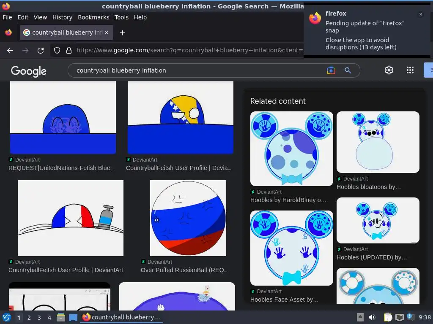Open the Google apps grid

click(410, 70)
